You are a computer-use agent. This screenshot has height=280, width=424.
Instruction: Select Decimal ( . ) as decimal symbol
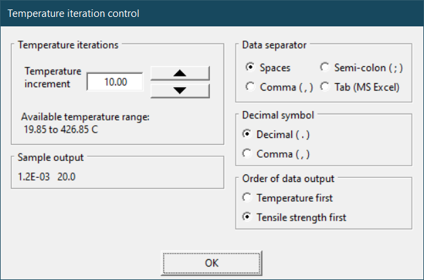point(248,135)
